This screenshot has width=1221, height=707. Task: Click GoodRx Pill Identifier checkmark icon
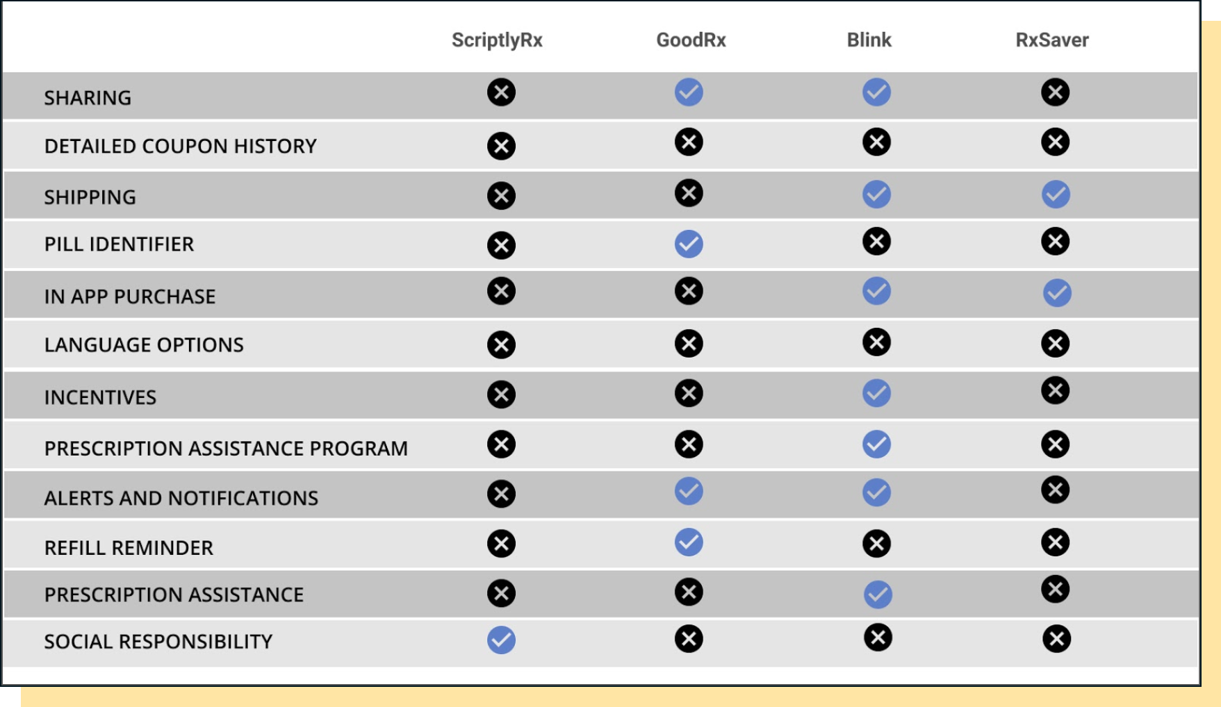pyautogui.click(x=689, y=244)
